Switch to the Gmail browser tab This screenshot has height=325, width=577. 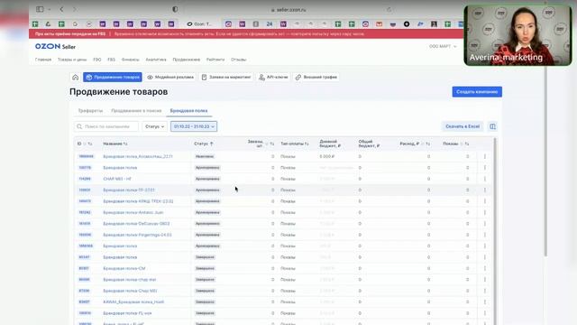379,24
